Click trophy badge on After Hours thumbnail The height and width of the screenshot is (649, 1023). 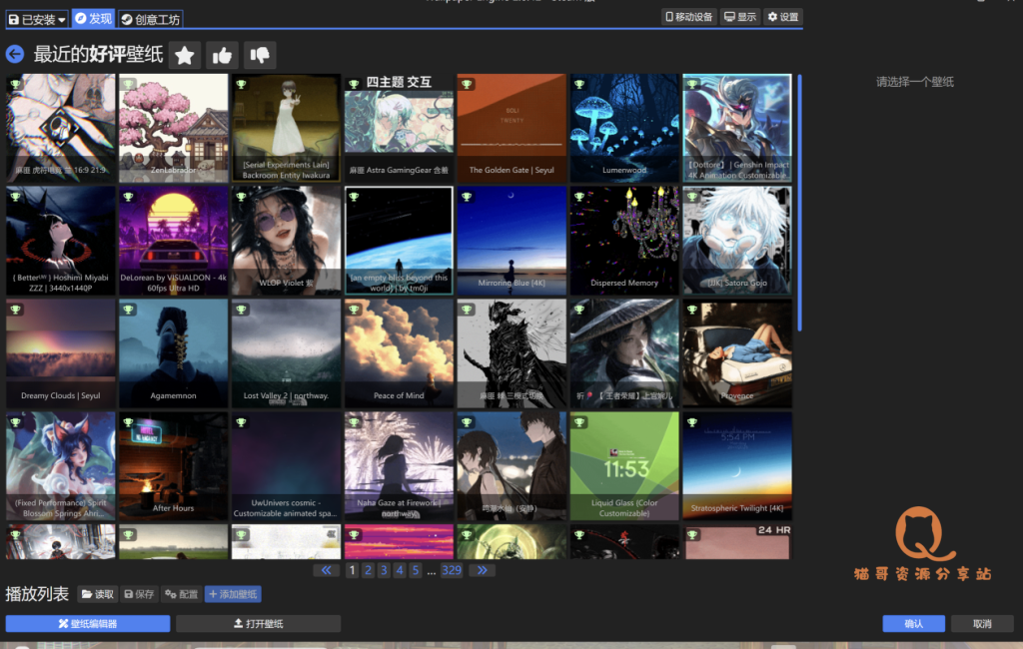[x=129, y=422]
